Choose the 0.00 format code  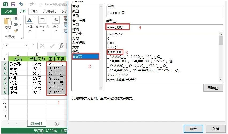coord(111,43)
